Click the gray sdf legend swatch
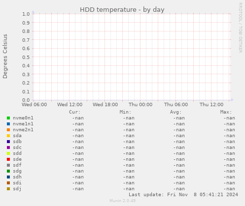Image resolution: width=245 pixels, height=206 pixels. pos(8,165)
